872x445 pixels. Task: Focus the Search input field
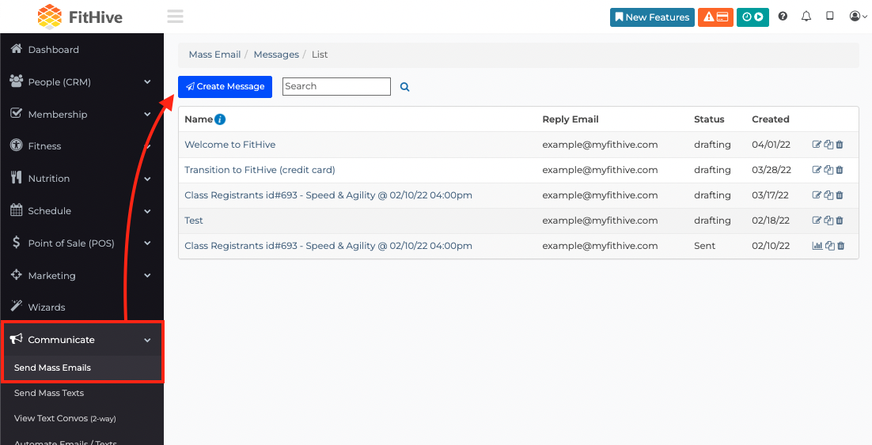coord(336,86)
